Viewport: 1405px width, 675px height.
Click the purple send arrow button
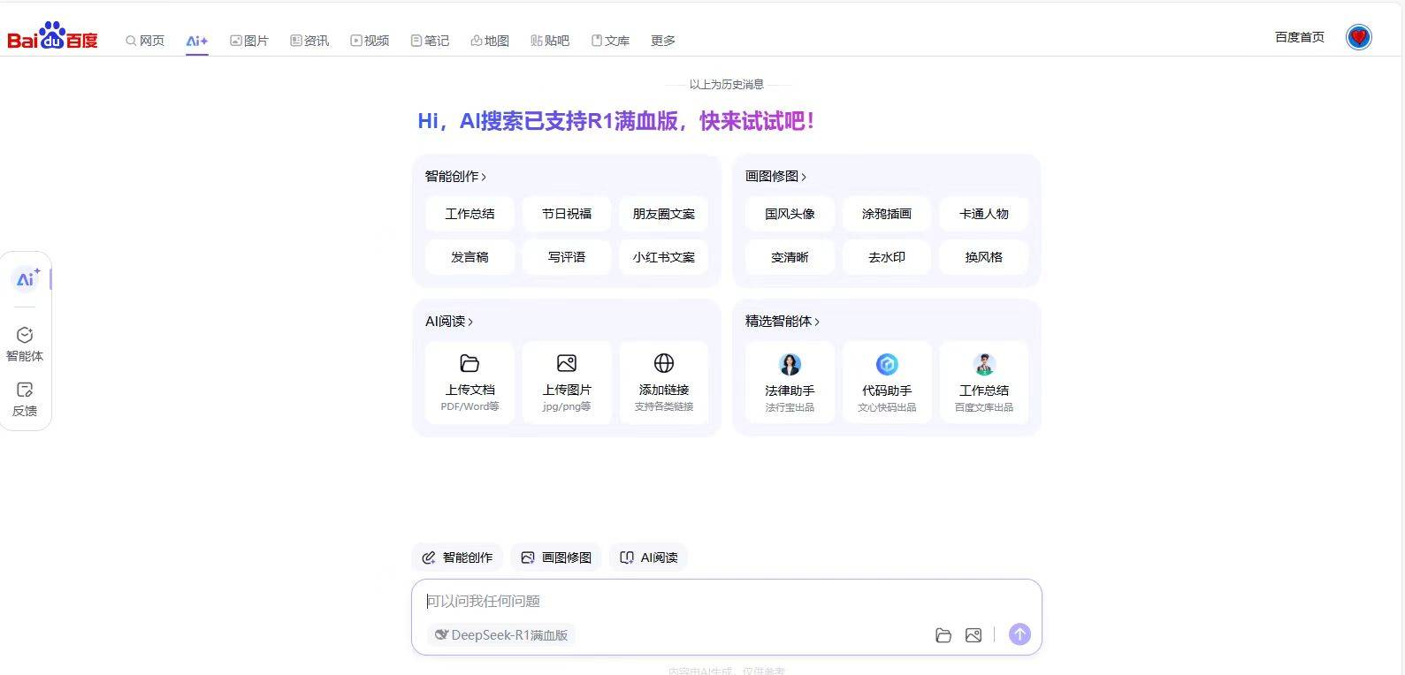(x=1019, y=634)
